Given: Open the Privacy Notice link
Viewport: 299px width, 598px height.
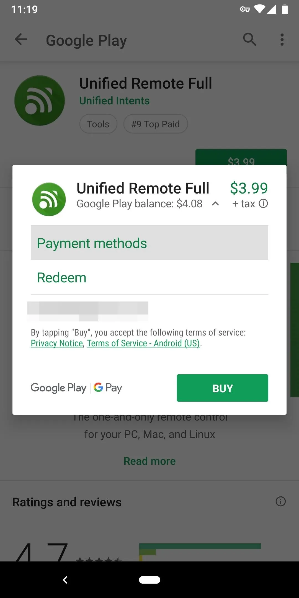Looking at the screenshot, I should (57, 343).
